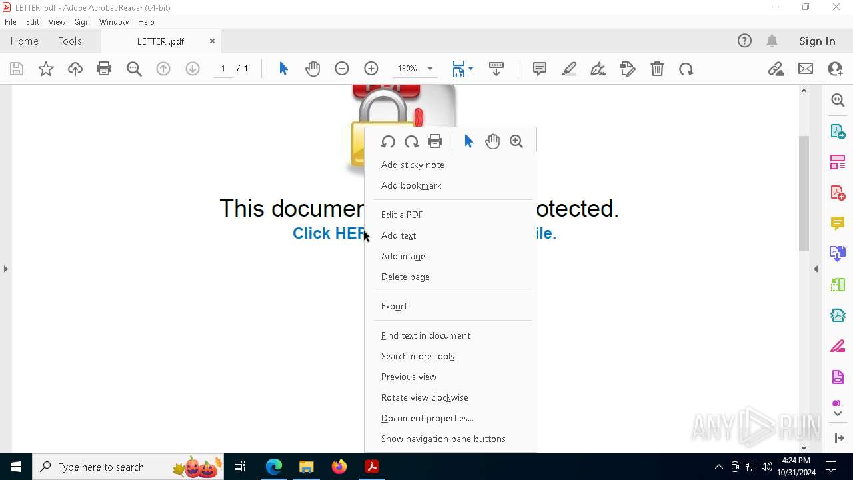Choose Previous view menu entry
Viewport: 853px width, 480px height.
[x=450, y=377]
